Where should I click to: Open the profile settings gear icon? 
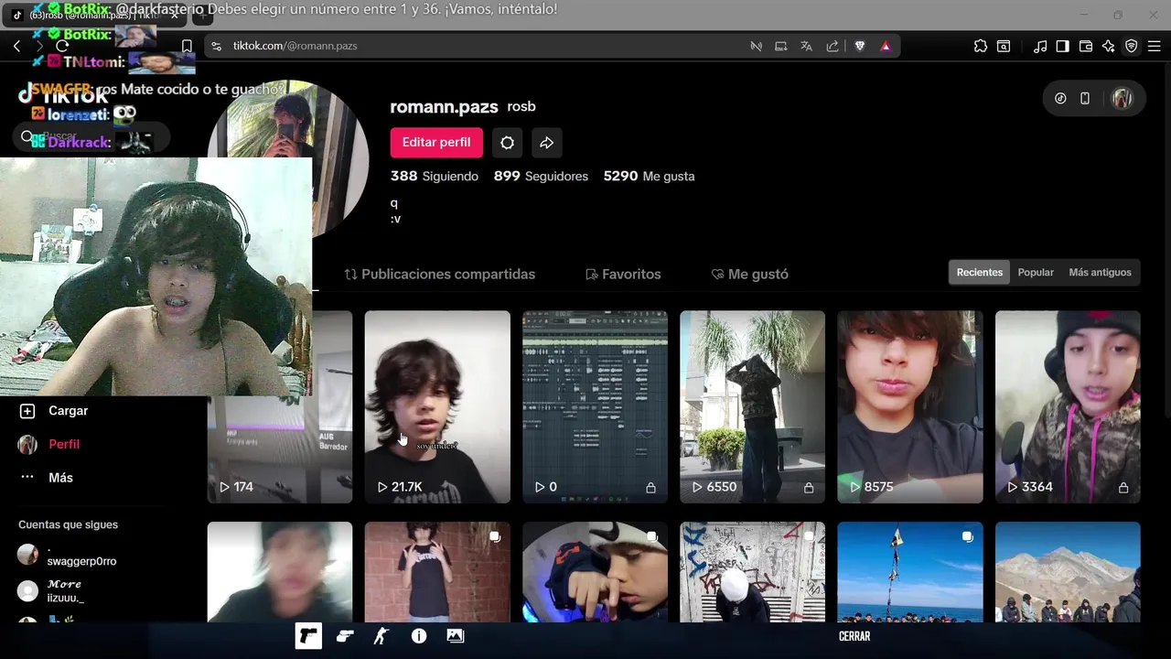pos(507,142)
